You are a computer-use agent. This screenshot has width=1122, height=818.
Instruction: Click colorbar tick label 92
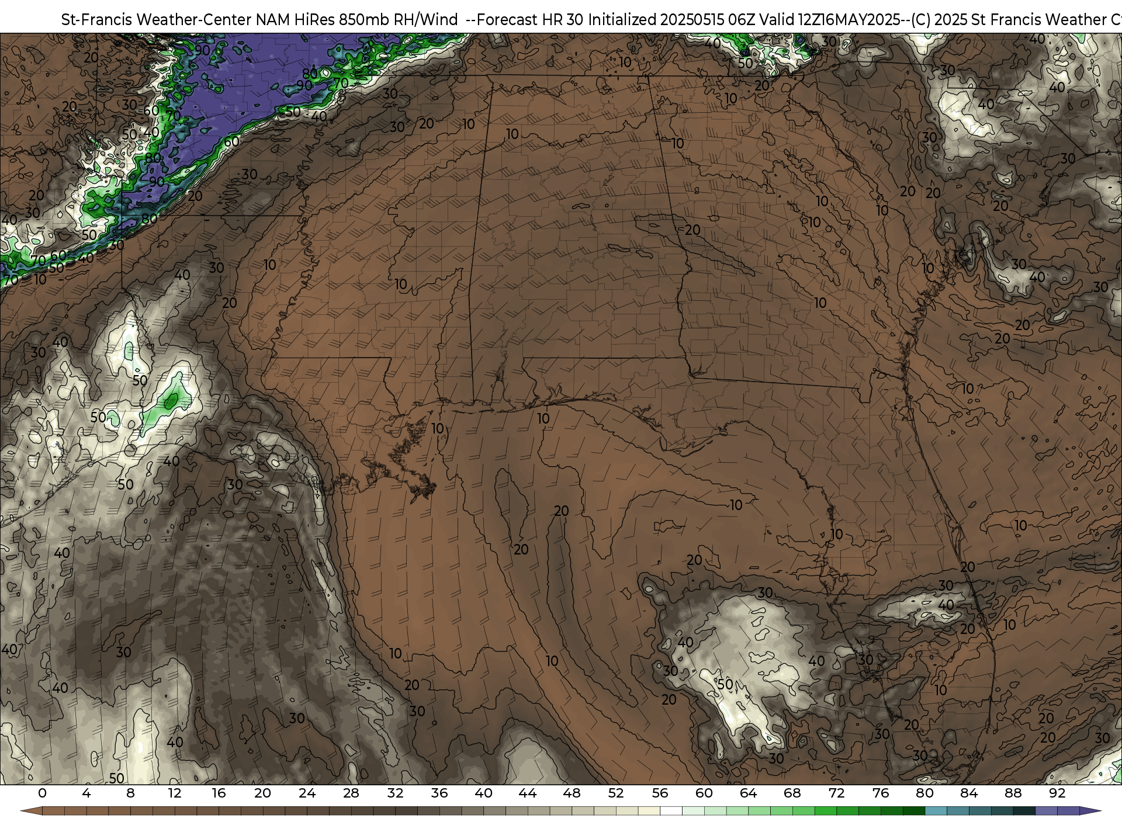pos(1057,793)
